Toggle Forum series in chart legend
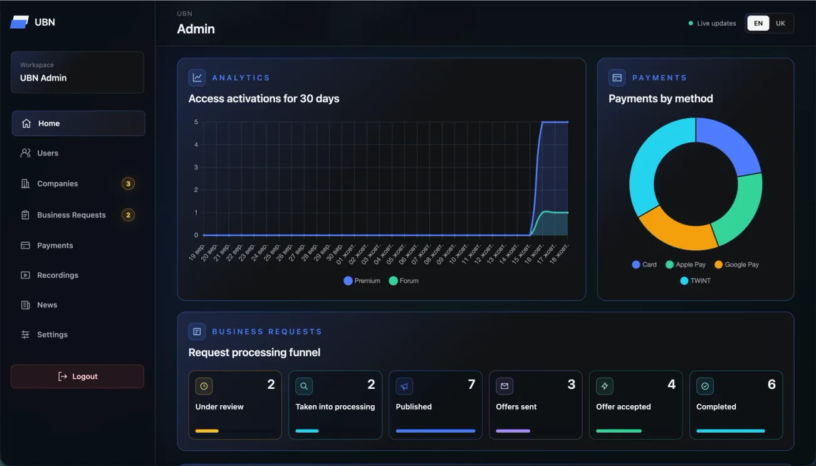 (404, 281)
